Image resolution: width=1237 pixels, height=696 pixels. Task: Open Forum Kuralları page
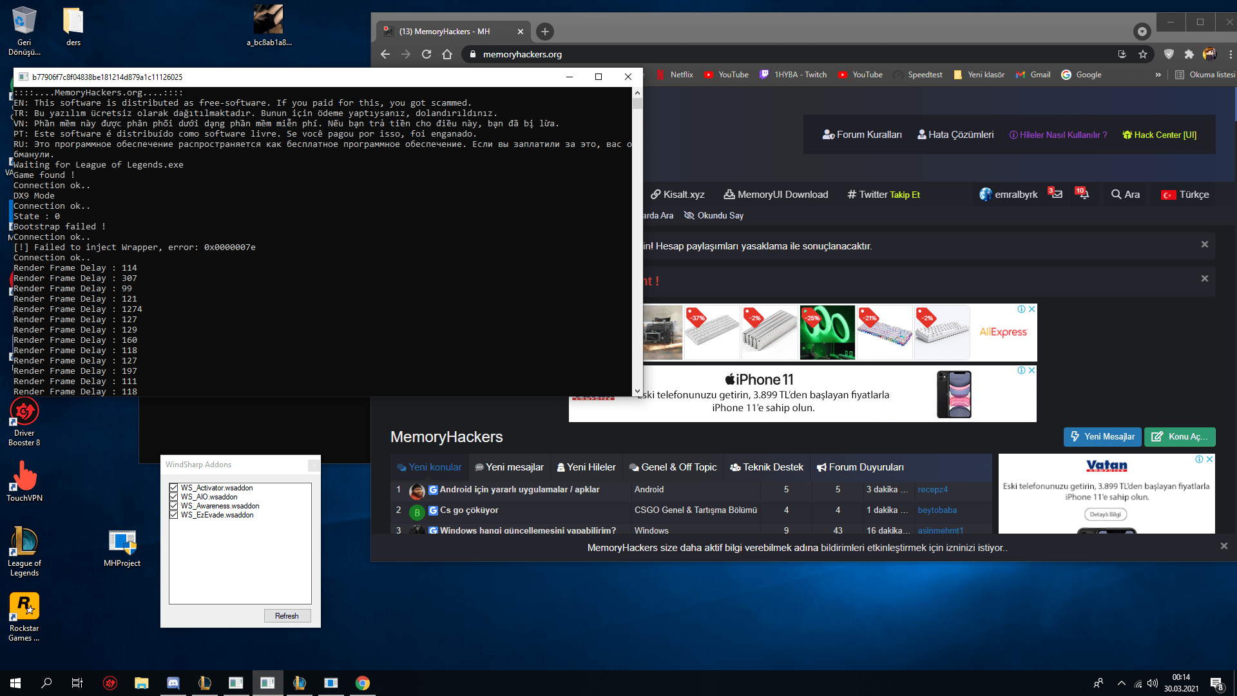862,135
